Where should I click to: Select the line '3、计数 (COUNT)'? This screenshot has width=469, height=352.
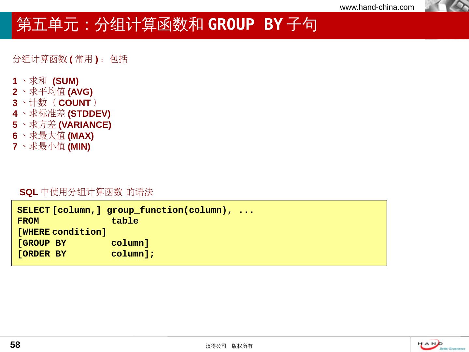click(x=55, y=103)
